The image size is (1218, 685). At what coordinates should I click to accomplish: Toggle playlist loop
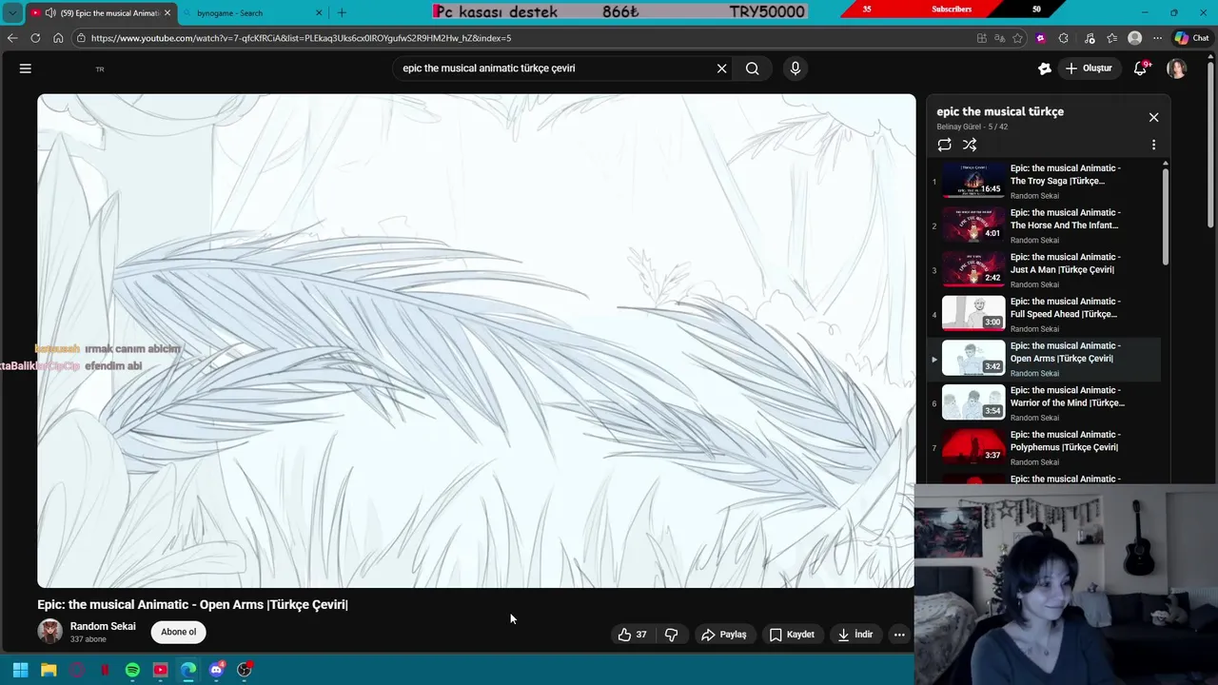(944, 145)
